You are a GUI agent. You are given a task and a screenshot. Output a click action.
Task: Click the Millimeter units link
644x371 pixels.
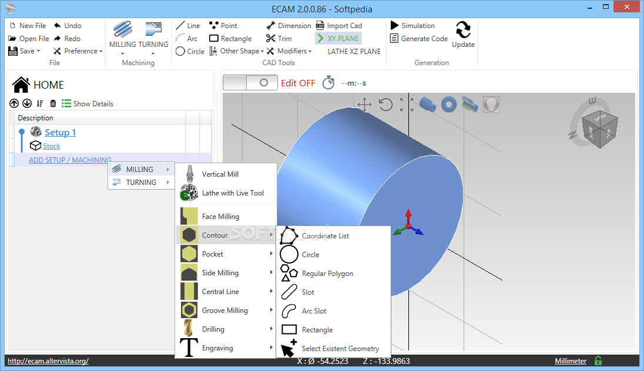(x=571, y=361)
